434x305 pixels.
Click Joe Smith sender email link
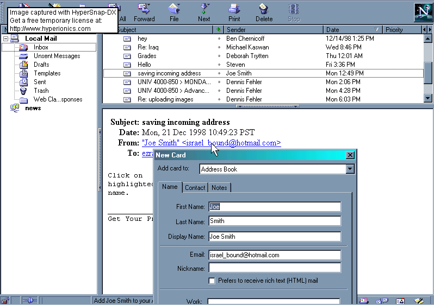(211, 143)
